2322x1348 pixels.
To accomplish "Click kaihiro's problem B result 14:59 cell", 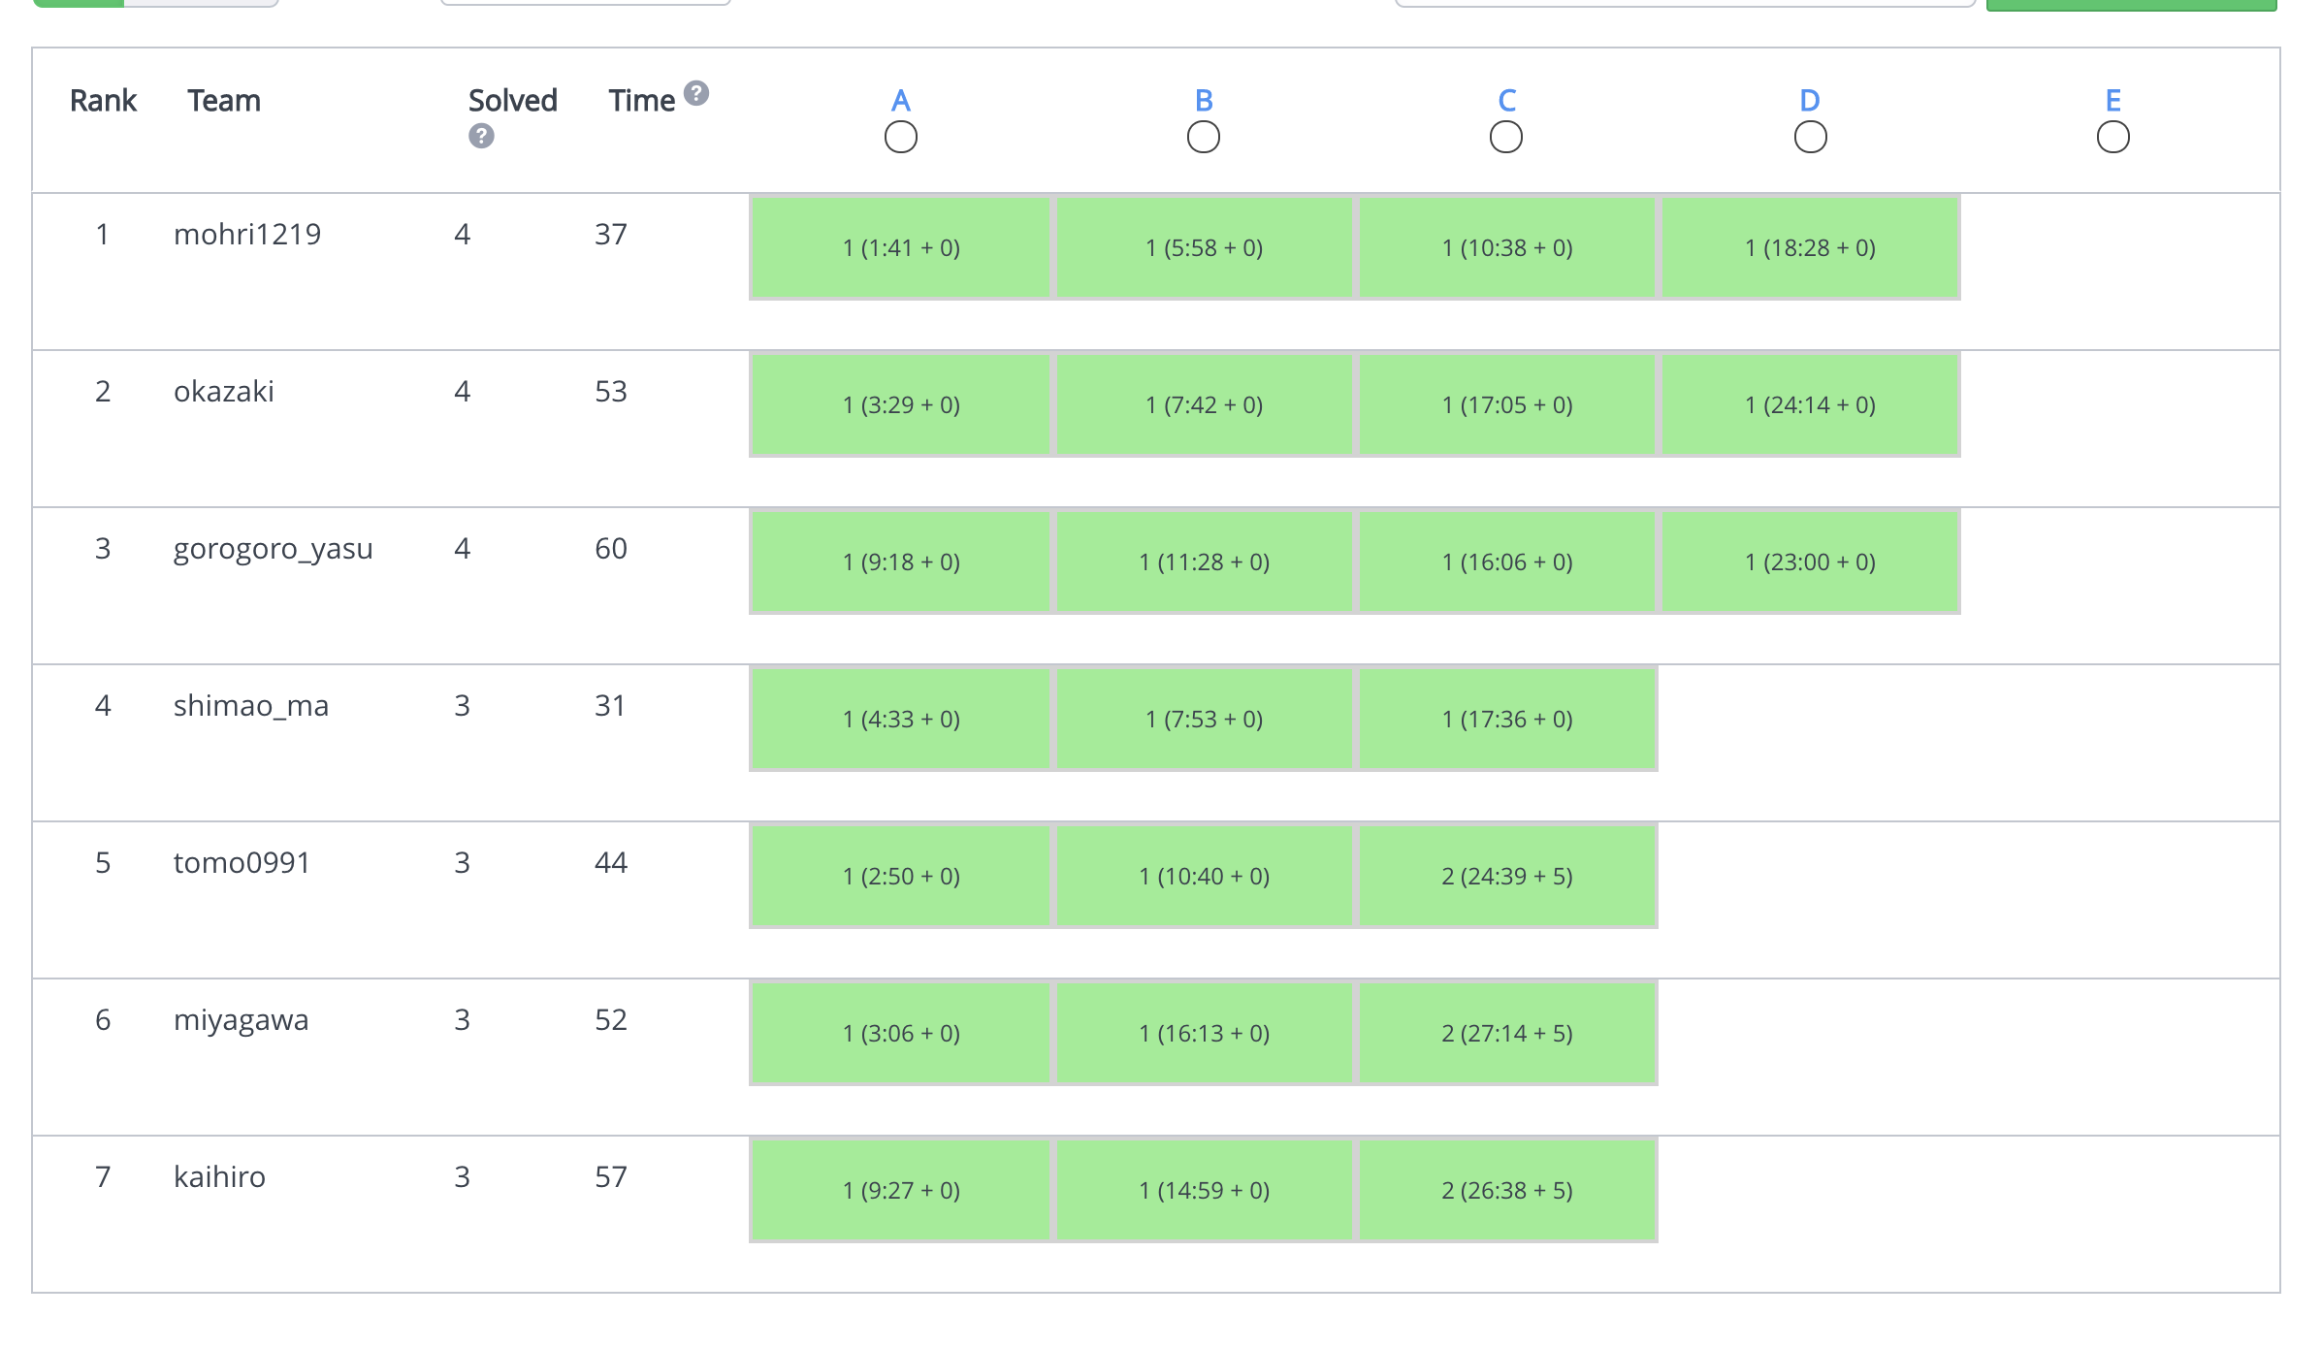I will coord(1203,1191).
